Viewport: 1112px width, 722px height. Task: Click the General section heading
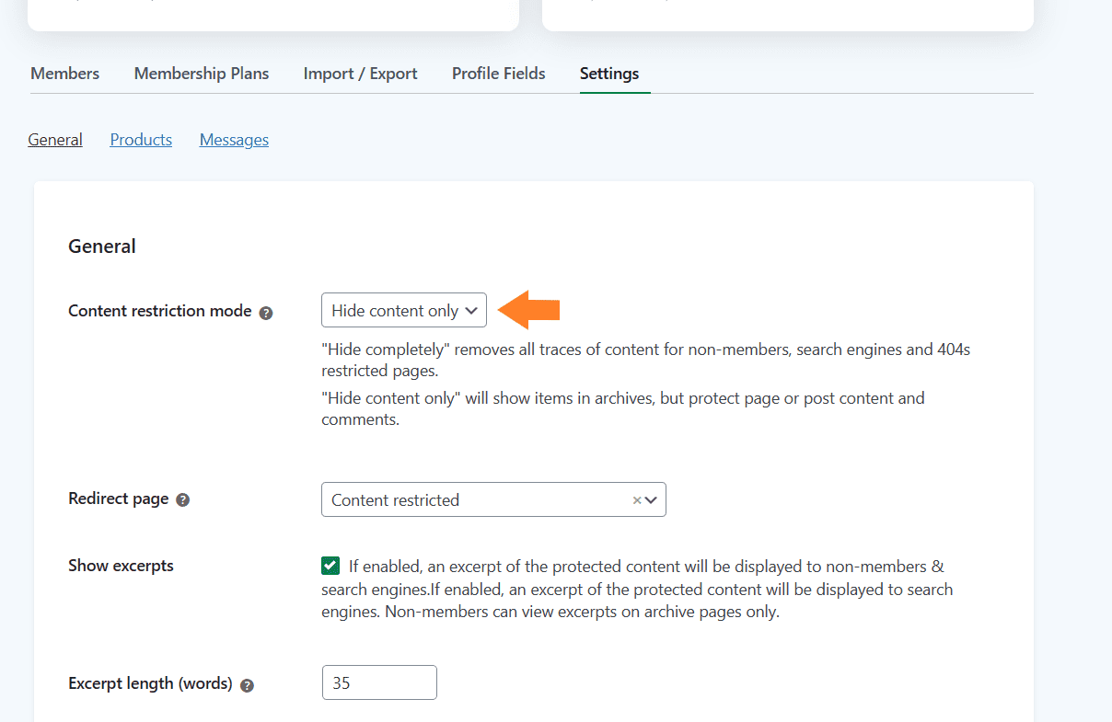click(x=102, y=246)
